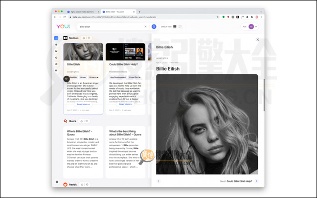This screenshot has height=198, width=317.
Task: Click the Medium source icon
Action: [65, 38]
